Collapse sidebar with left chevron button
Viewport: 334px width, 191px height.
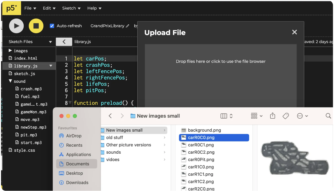tap(64, 42)
